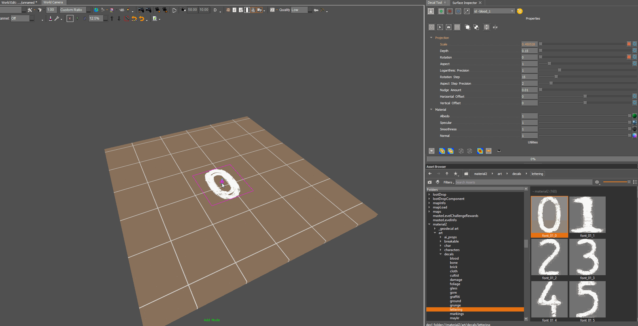
Task: Click the green add decal icon
Action: pos(441,11)
